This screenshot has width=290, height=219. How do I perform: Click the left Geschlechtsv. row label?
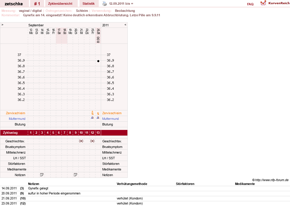click(x=15, y=141)
